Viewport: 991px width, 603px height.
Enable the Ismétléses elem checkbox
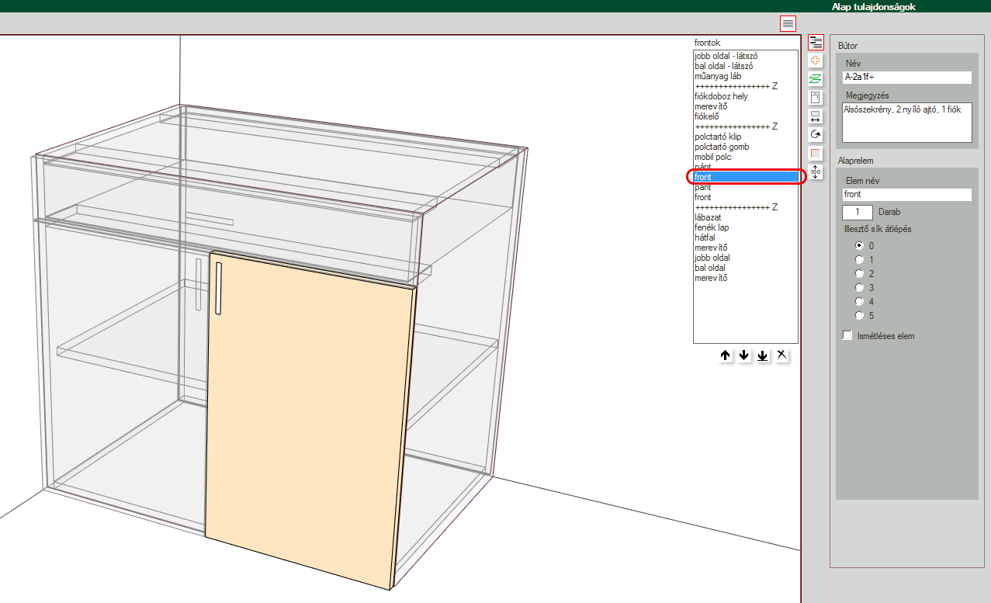click(x=847, y=336)
